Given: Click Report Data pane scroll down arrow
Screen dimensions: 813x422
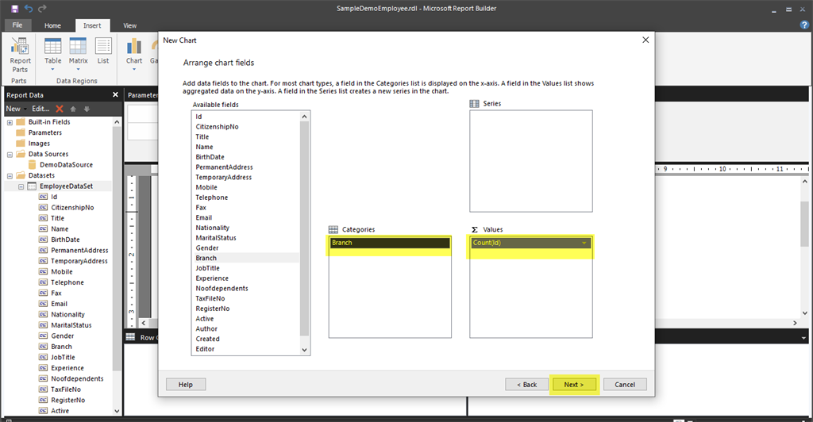Looking at the screenshot, I should 117,411.
